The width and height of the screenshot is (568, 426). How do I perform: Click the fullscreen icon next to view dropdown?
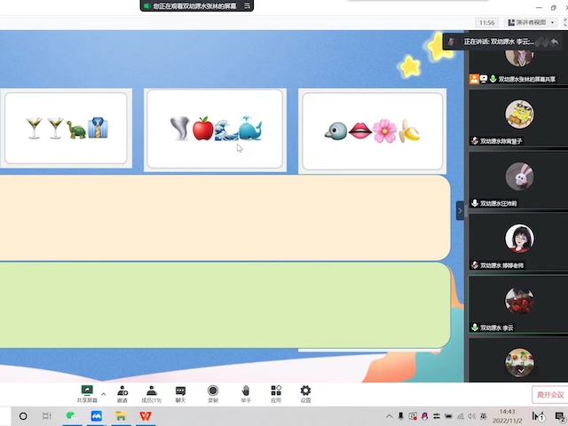click(x=565, y=22)
